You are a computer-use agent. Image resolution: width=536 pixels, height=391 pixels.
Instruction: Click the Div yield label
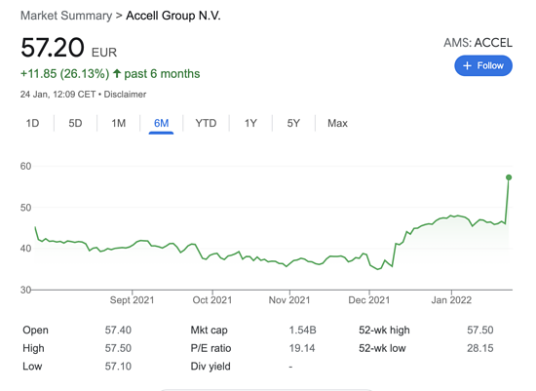pos(211,367)
